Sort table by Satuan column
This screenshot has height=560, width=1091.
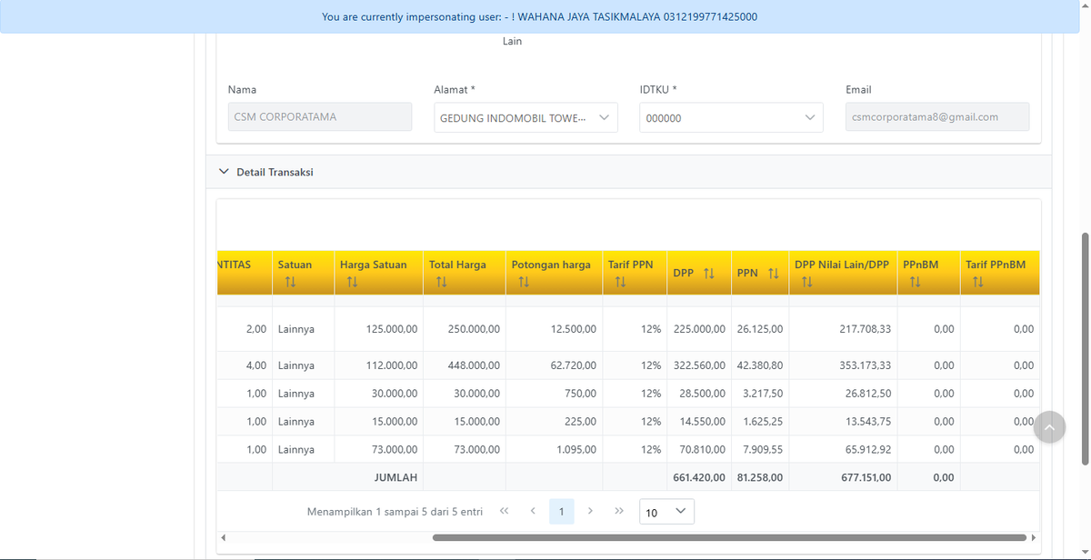tap(291, 283)
